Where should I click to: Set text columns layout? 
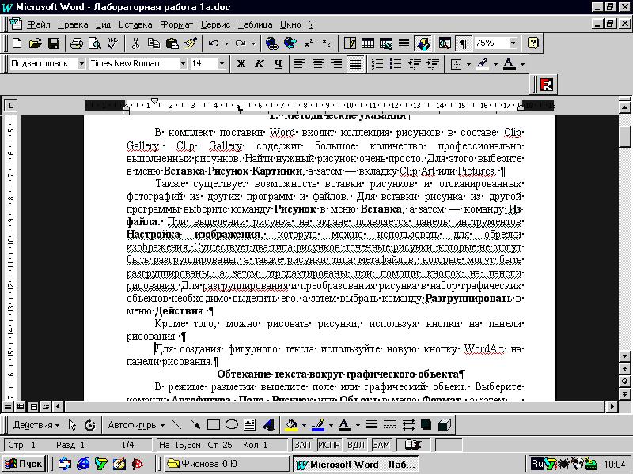point(404,43)
